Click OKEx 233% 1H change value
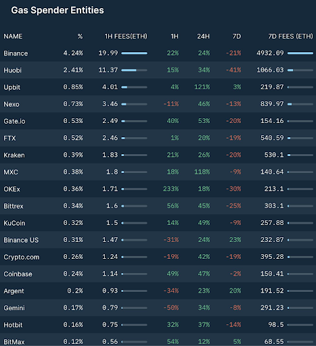 pos(171,189)
